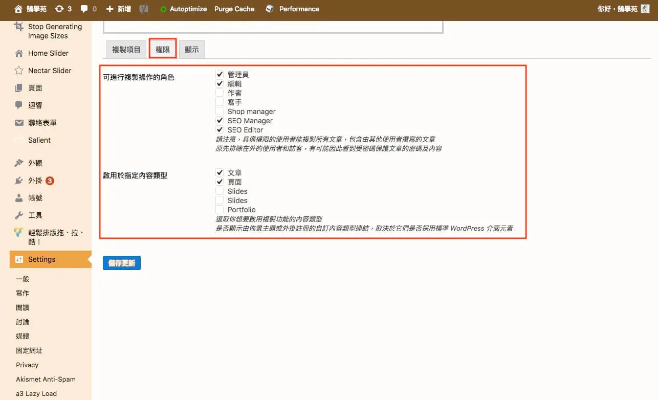Open the Privacy settings link
The height and width of the screenshot is (400, 658).
[27, 365]
